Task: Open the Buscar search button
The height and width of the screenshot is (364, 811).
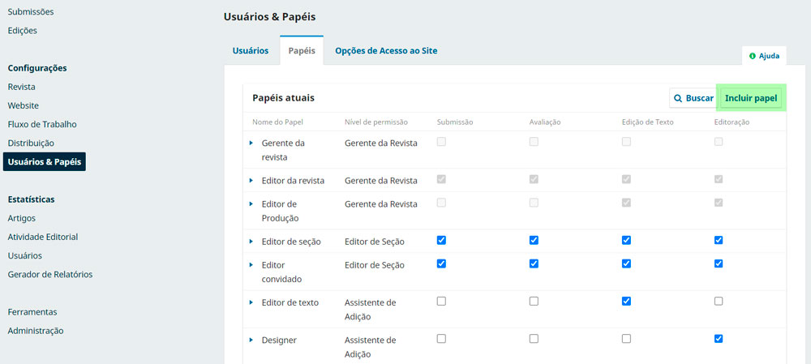Action: point(693,98)
